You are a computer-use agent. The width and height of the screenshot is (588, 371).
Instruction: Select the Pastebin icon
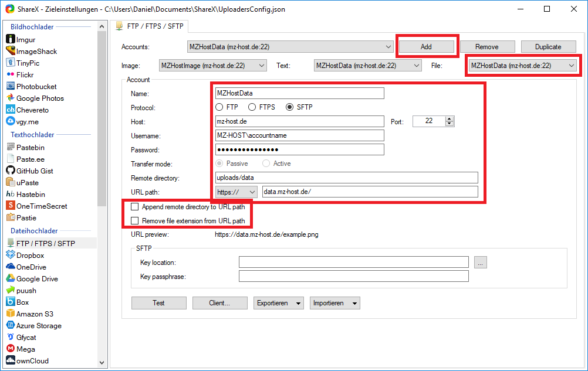(11, 147)
